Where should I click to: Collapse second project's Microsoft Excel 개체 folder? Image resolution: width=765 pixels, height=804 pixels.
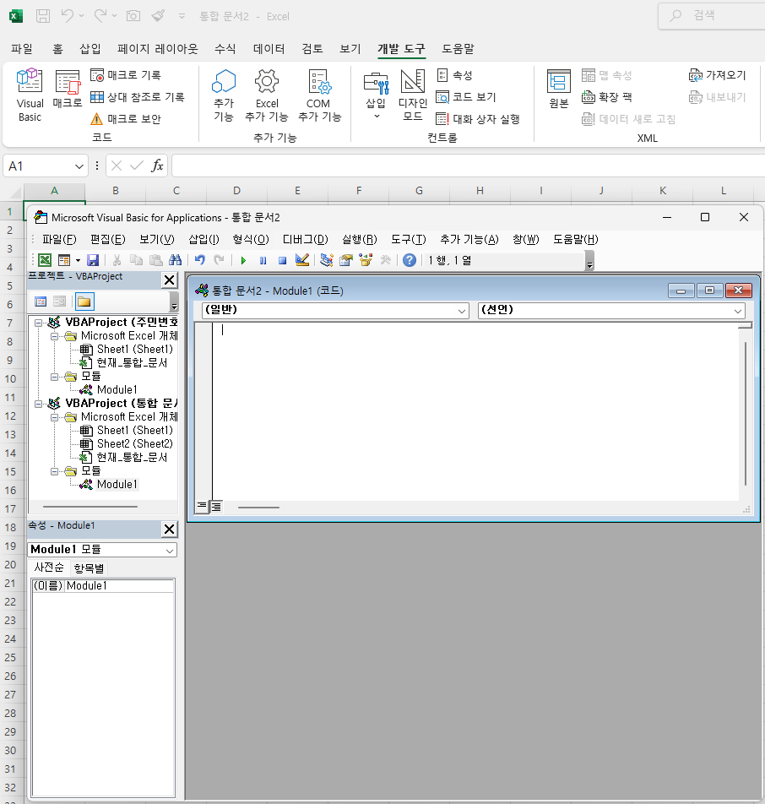click(x=54, y=417)
